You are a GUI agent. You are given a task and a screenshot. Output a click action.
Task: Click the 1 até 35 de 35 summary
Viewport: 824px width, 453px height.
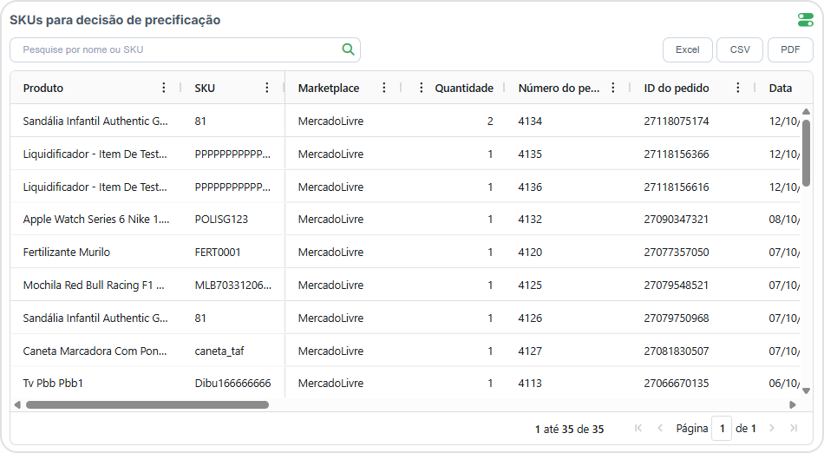pos(569,429)
